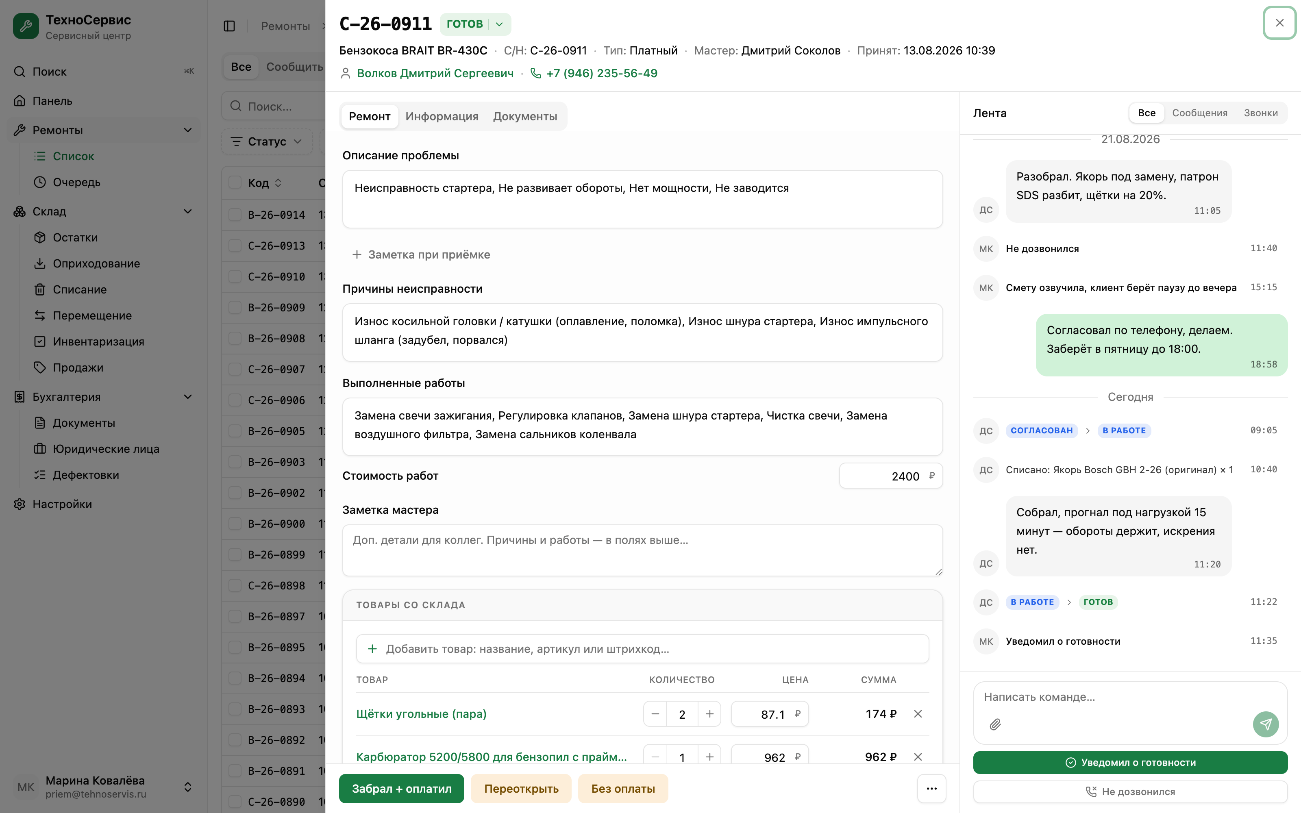
Task: Toggle the sidebar panel icon
Action: (229, 26)
